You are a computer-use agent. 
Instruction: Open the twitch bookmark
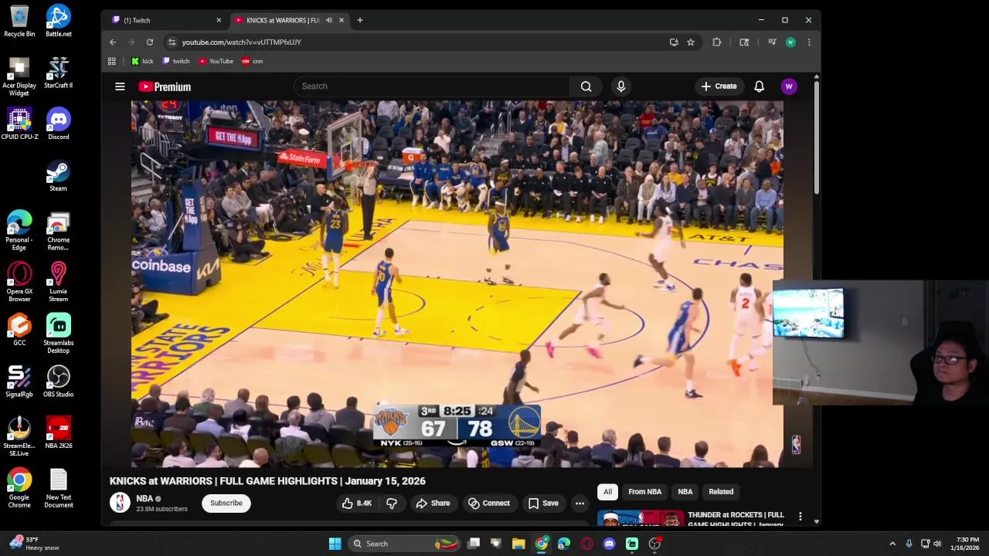tap(176, 61)
